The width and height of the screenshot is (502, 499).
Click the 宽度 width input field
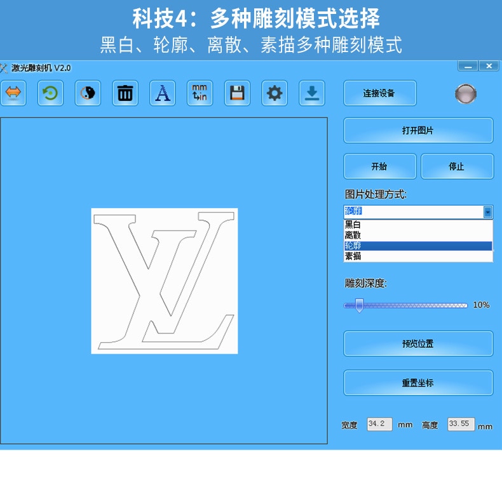pos(379,424)
